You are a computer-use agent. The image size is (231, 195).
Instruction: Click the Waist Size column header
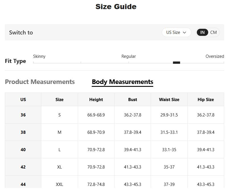pyautogui.click(x=169, y=99)
